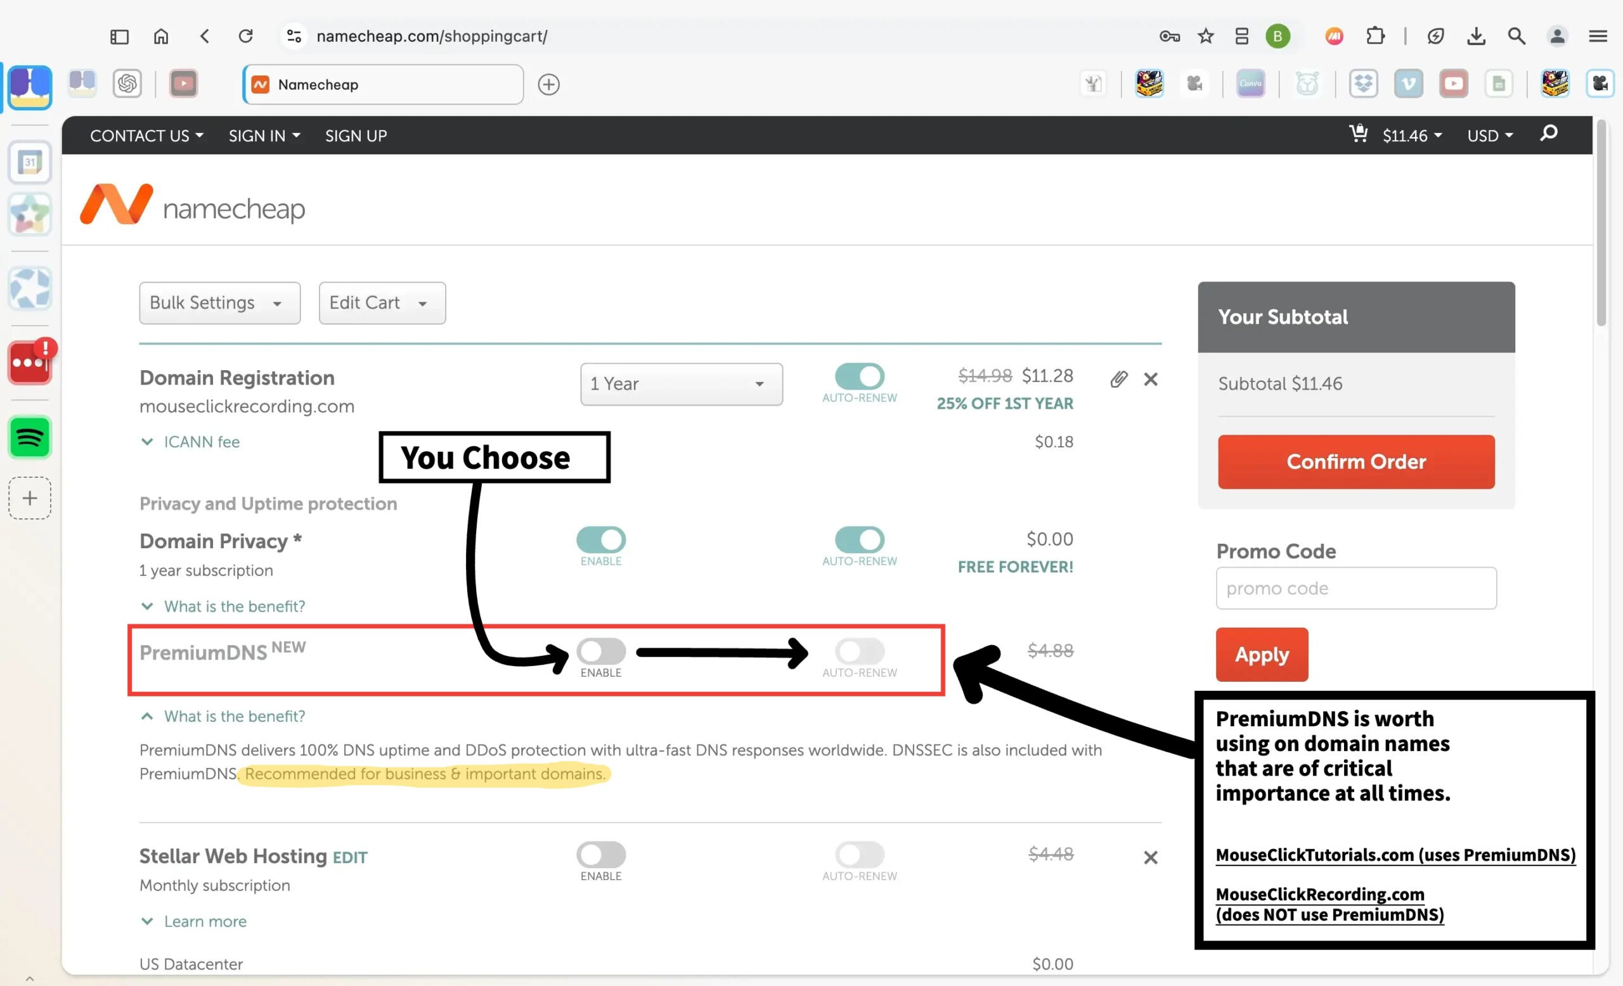Click the Apply promo button

pyautogui.click(x=1262, y=654)
